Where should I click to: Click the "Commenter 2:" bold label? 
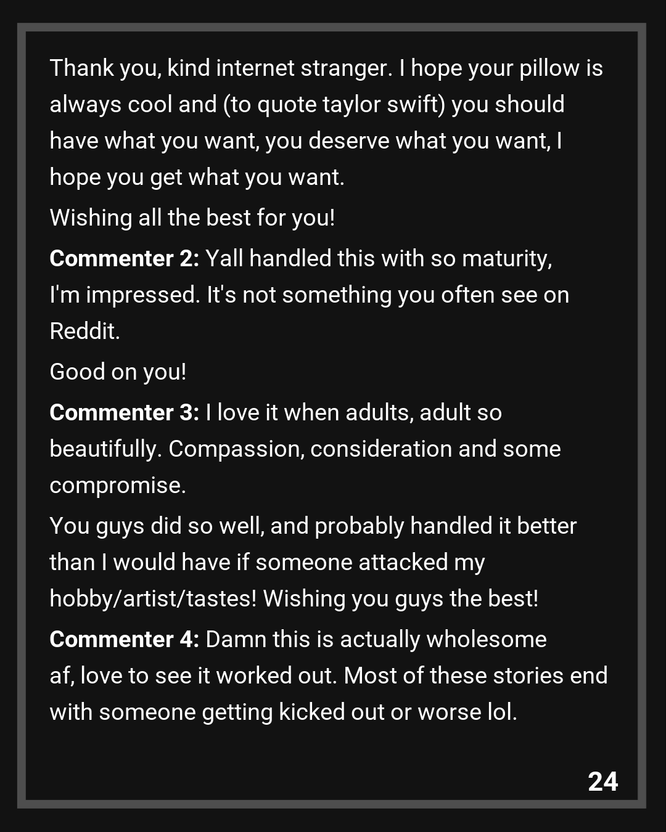coord(124,259)
